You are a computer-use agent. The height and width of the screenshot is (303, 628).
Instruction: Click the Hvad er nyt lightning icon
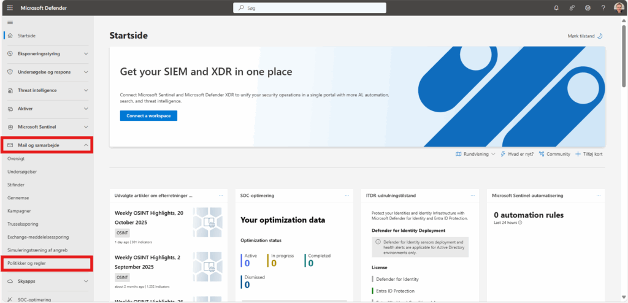coord(503,154)
